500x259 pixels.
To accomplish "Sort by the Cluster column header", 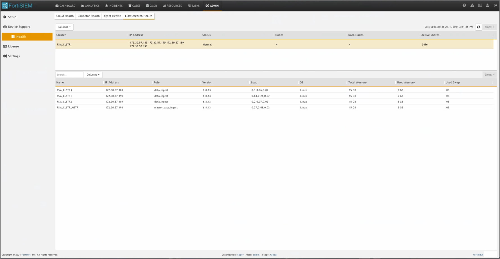I will [x=61, y=35].
